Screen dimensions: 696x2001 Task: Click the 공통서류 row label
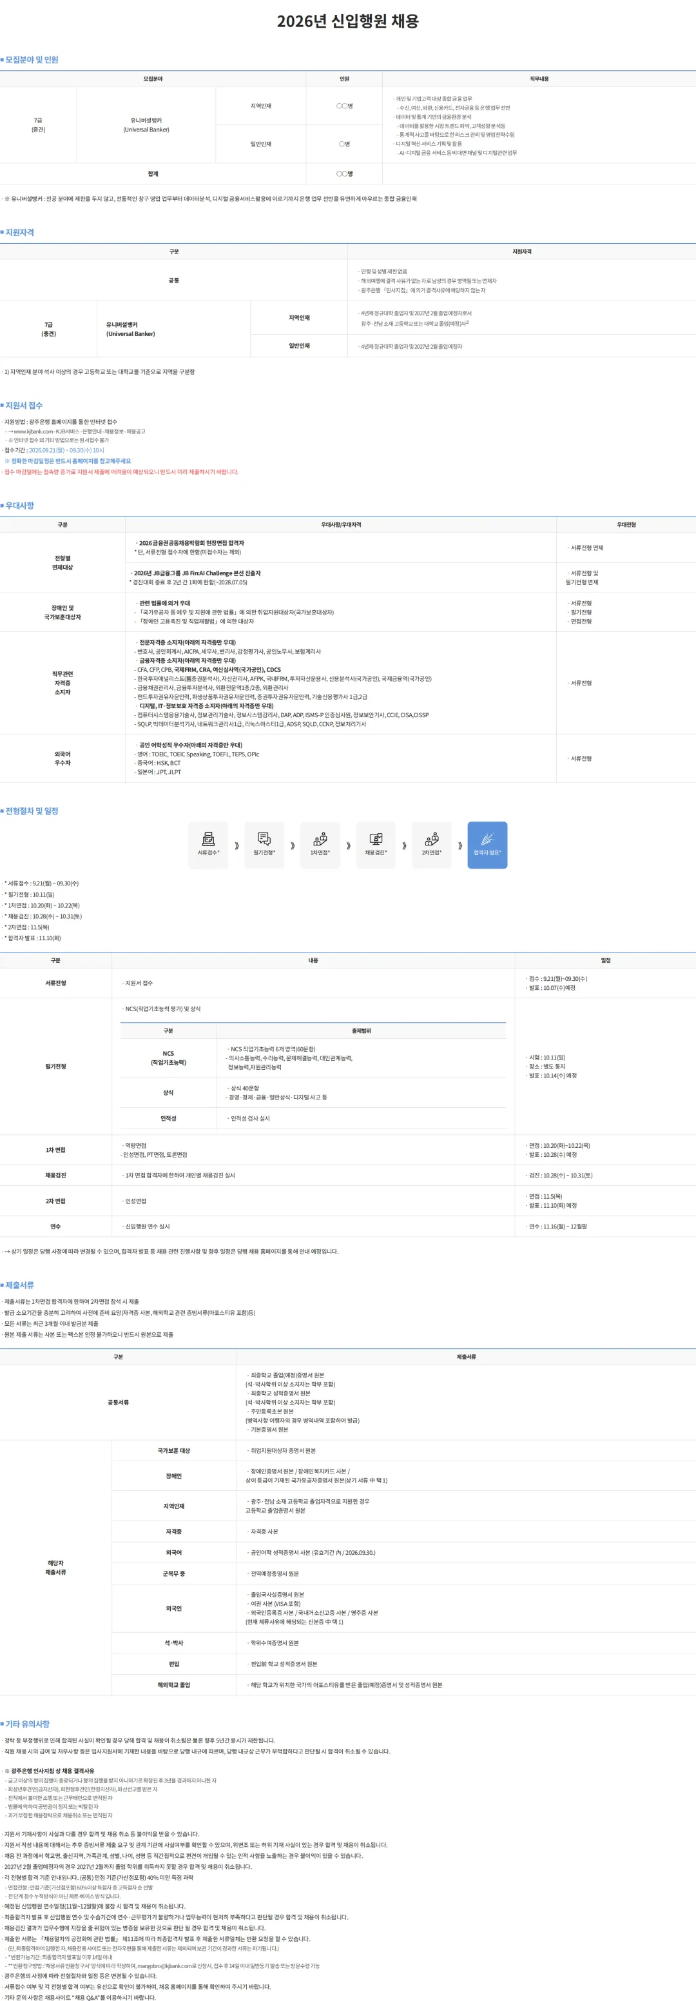118,1402
